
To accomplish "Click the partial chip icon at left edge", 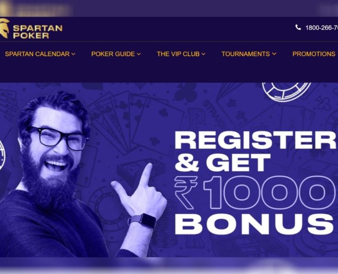I will click(2, 155).
